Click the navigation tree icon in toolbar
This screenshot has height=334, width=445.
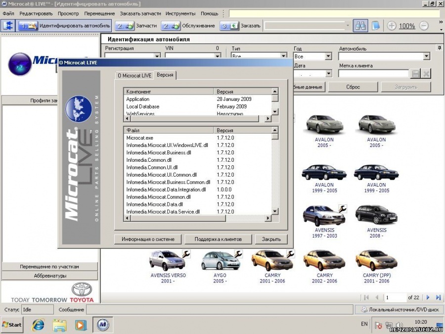tap(8, 26)
